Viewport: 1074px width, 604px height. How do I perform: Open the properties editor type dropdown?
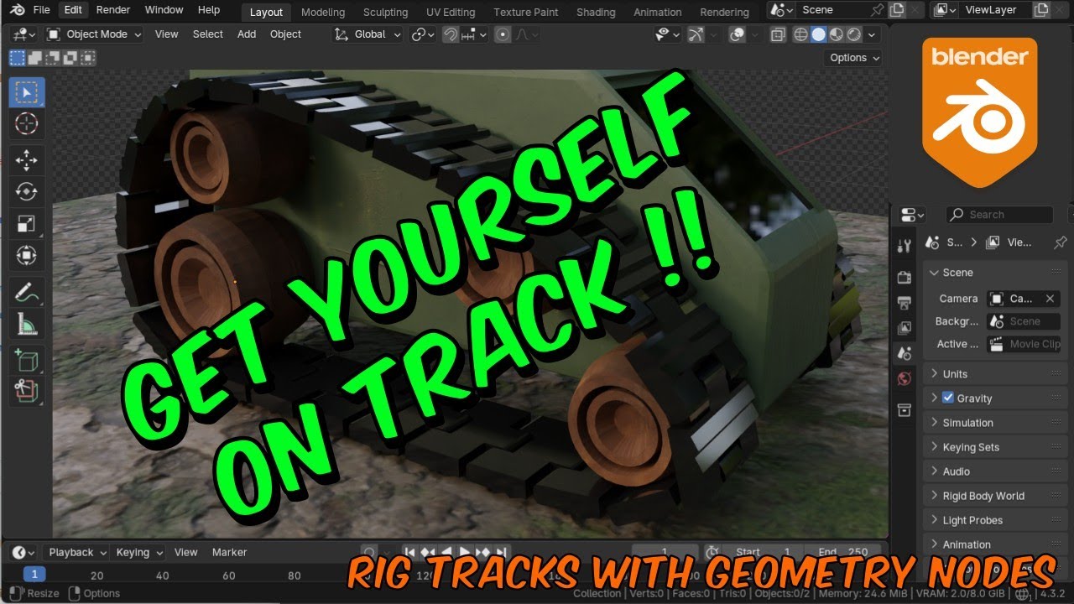click(912, 215)
